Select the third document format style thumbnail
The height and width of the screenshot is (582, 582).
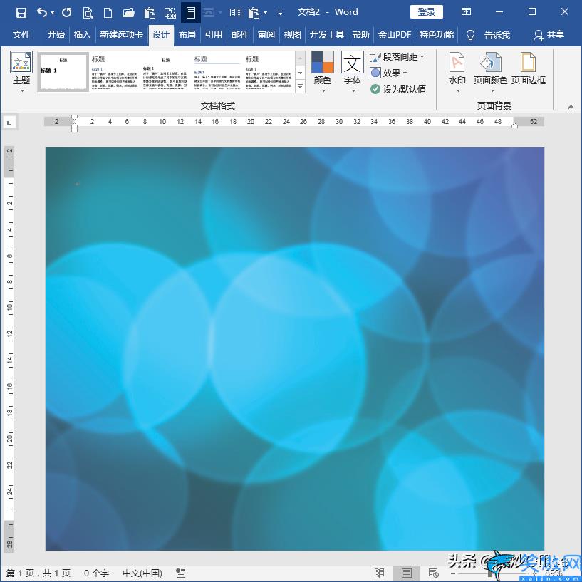(x=165, y=72)
